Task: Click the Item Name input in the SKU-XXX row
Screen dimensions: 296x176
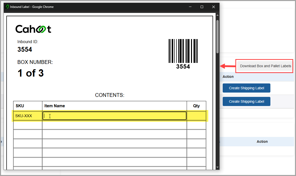Action: point(115,116)
